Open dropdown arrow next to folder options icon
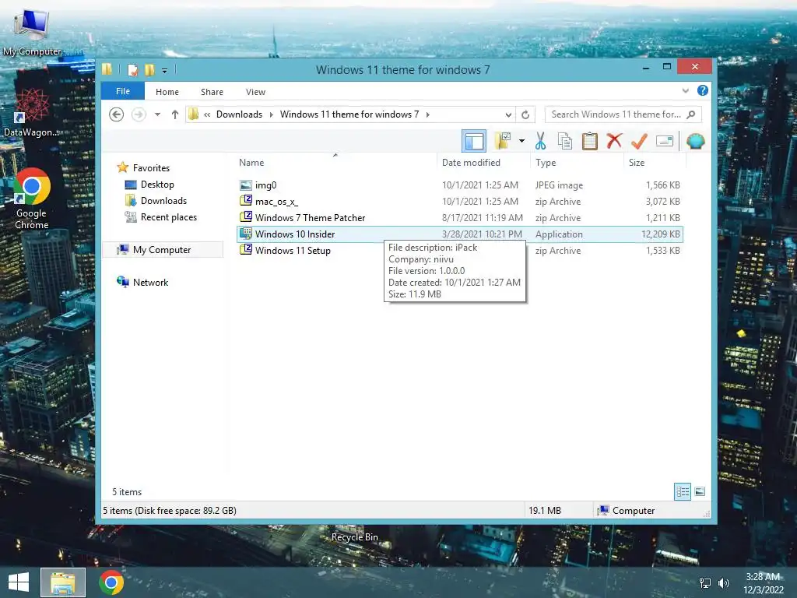Viewport: 797px width, 598px height. click(521, 141)
